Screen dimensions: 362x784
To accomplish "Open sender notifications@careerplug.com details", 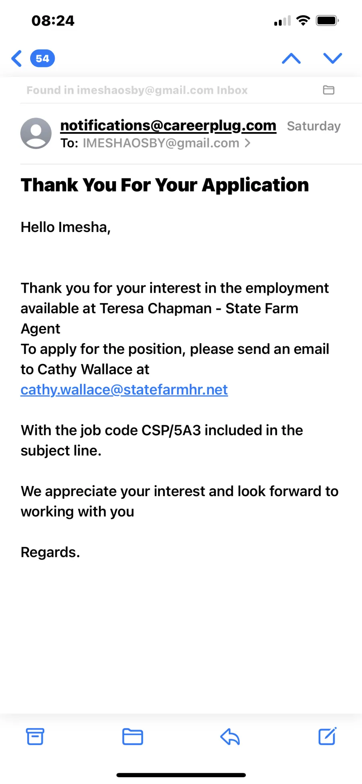I will click(168, 126).
